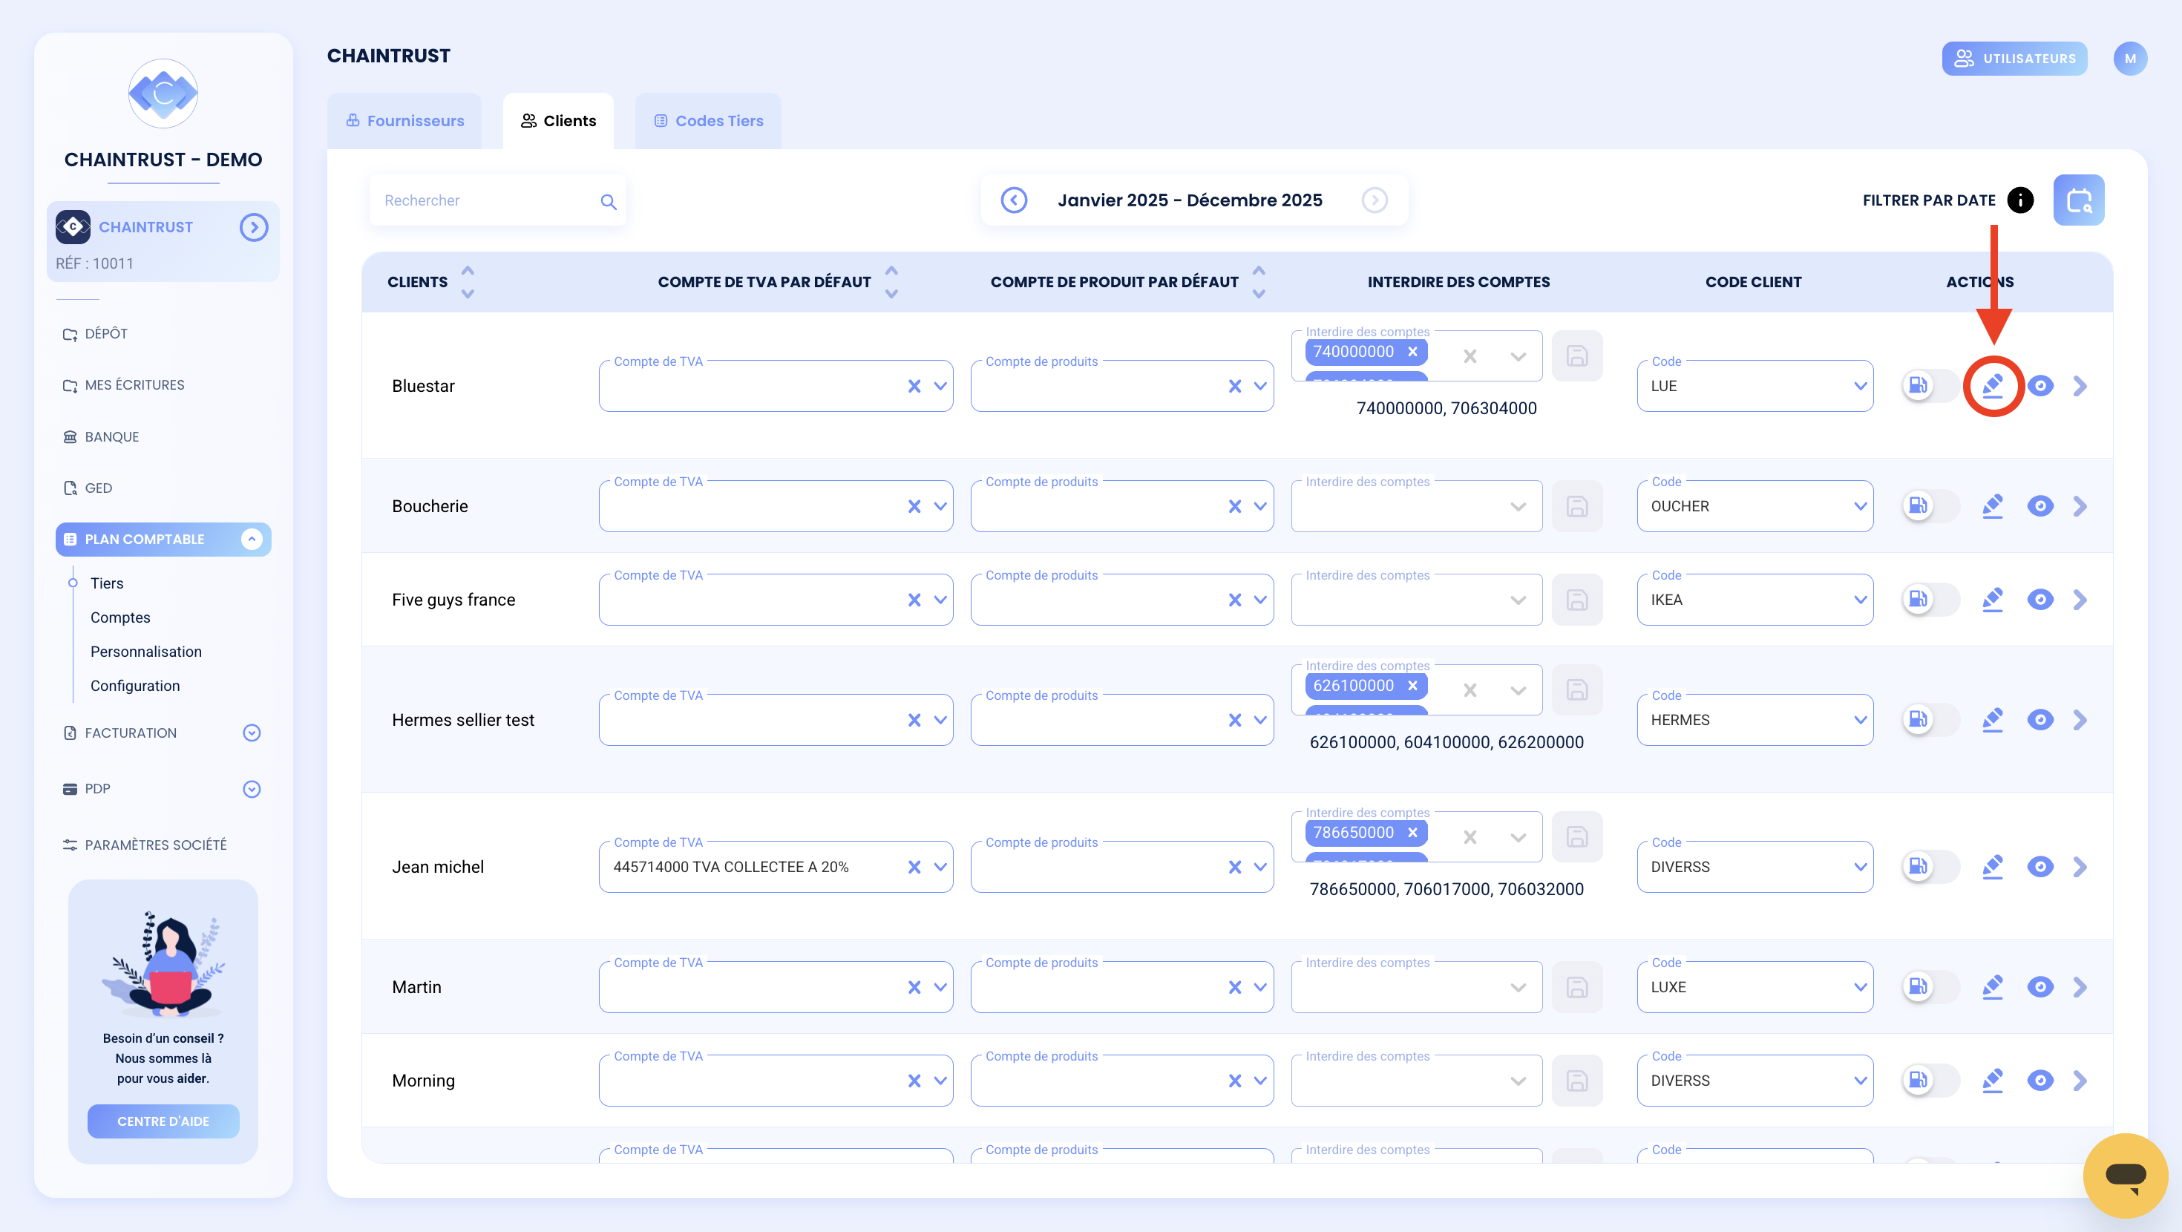Open BANQUE in the sidebar
The image size is (2182, 1232).
pos(101,437)
